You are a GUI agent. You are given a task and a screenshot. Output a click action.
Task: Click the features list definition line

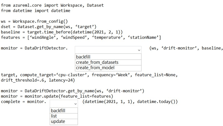point(81,37)
